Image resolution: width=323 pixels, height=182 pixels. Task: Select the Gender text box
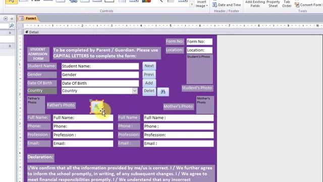(100, 75)
